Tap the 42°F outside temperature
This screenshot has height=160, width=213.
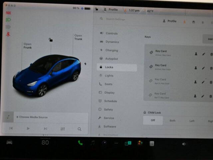(x=150, y=11)
